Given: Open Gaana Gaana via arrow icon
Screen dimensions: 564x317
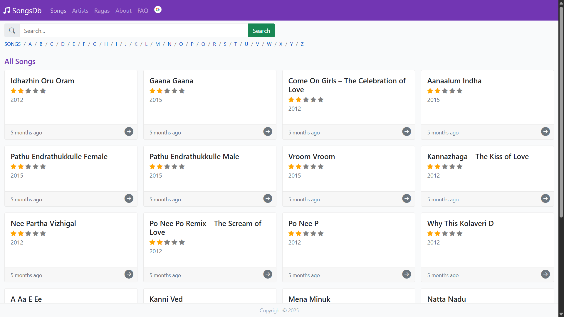Looking at the screenshot, I should coord(268,131).
